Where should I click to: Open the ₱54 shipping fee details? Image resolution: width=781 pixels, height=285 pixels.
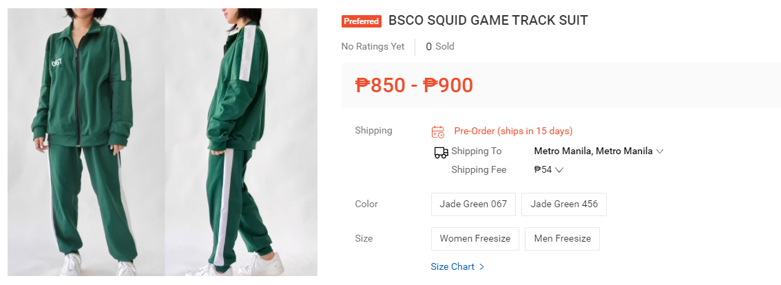[x=543, y=170]
